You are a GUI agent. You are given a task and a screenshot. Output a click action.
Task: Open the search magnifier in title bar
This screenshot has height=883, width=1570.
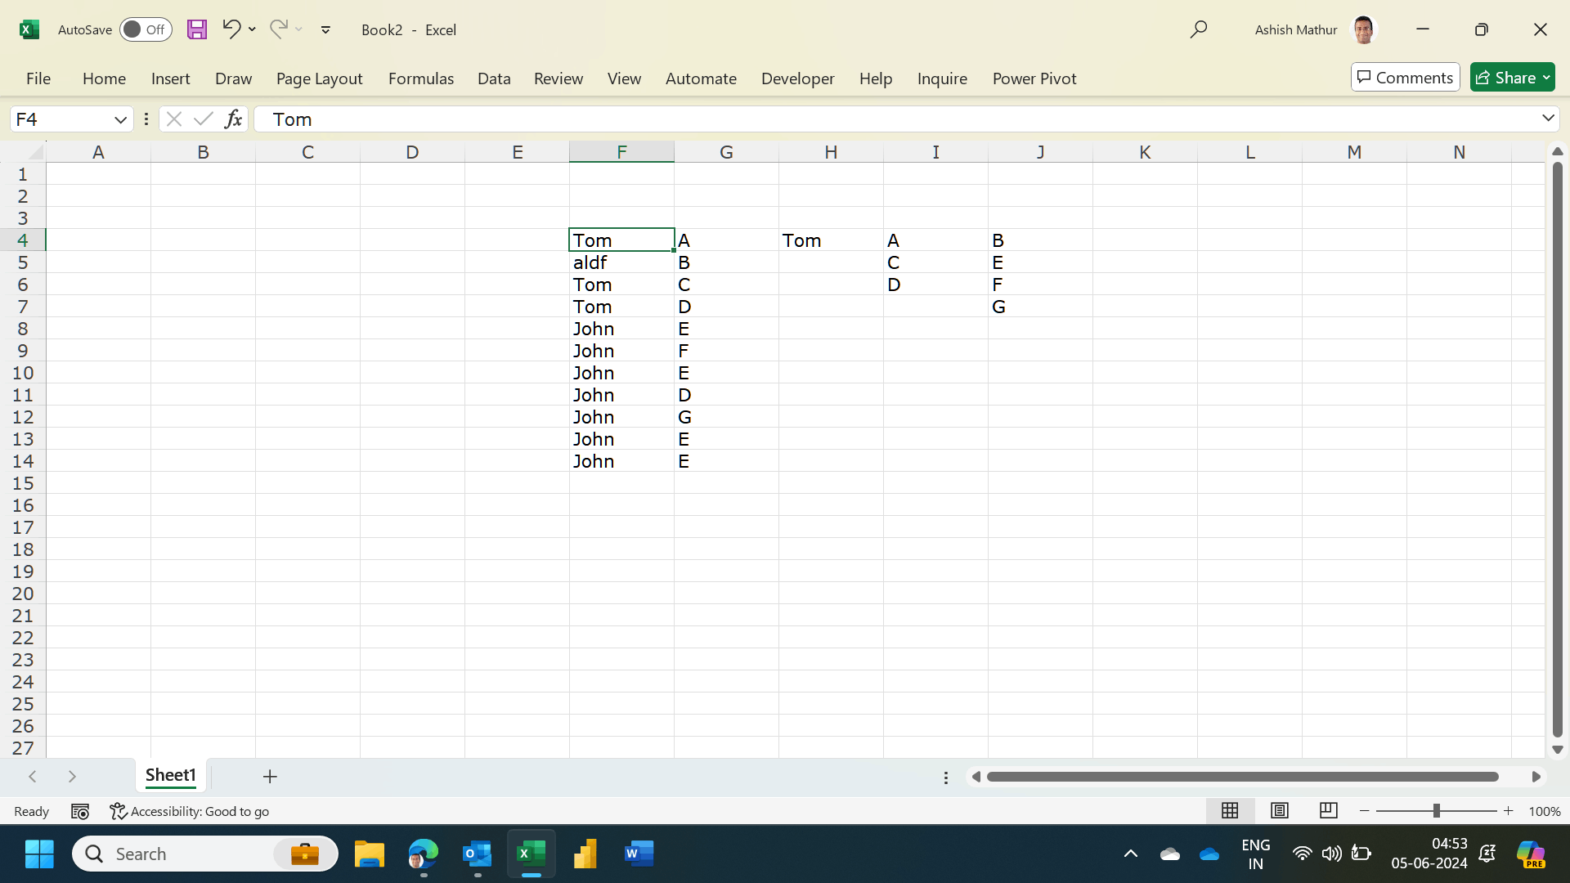(1199, 29)
